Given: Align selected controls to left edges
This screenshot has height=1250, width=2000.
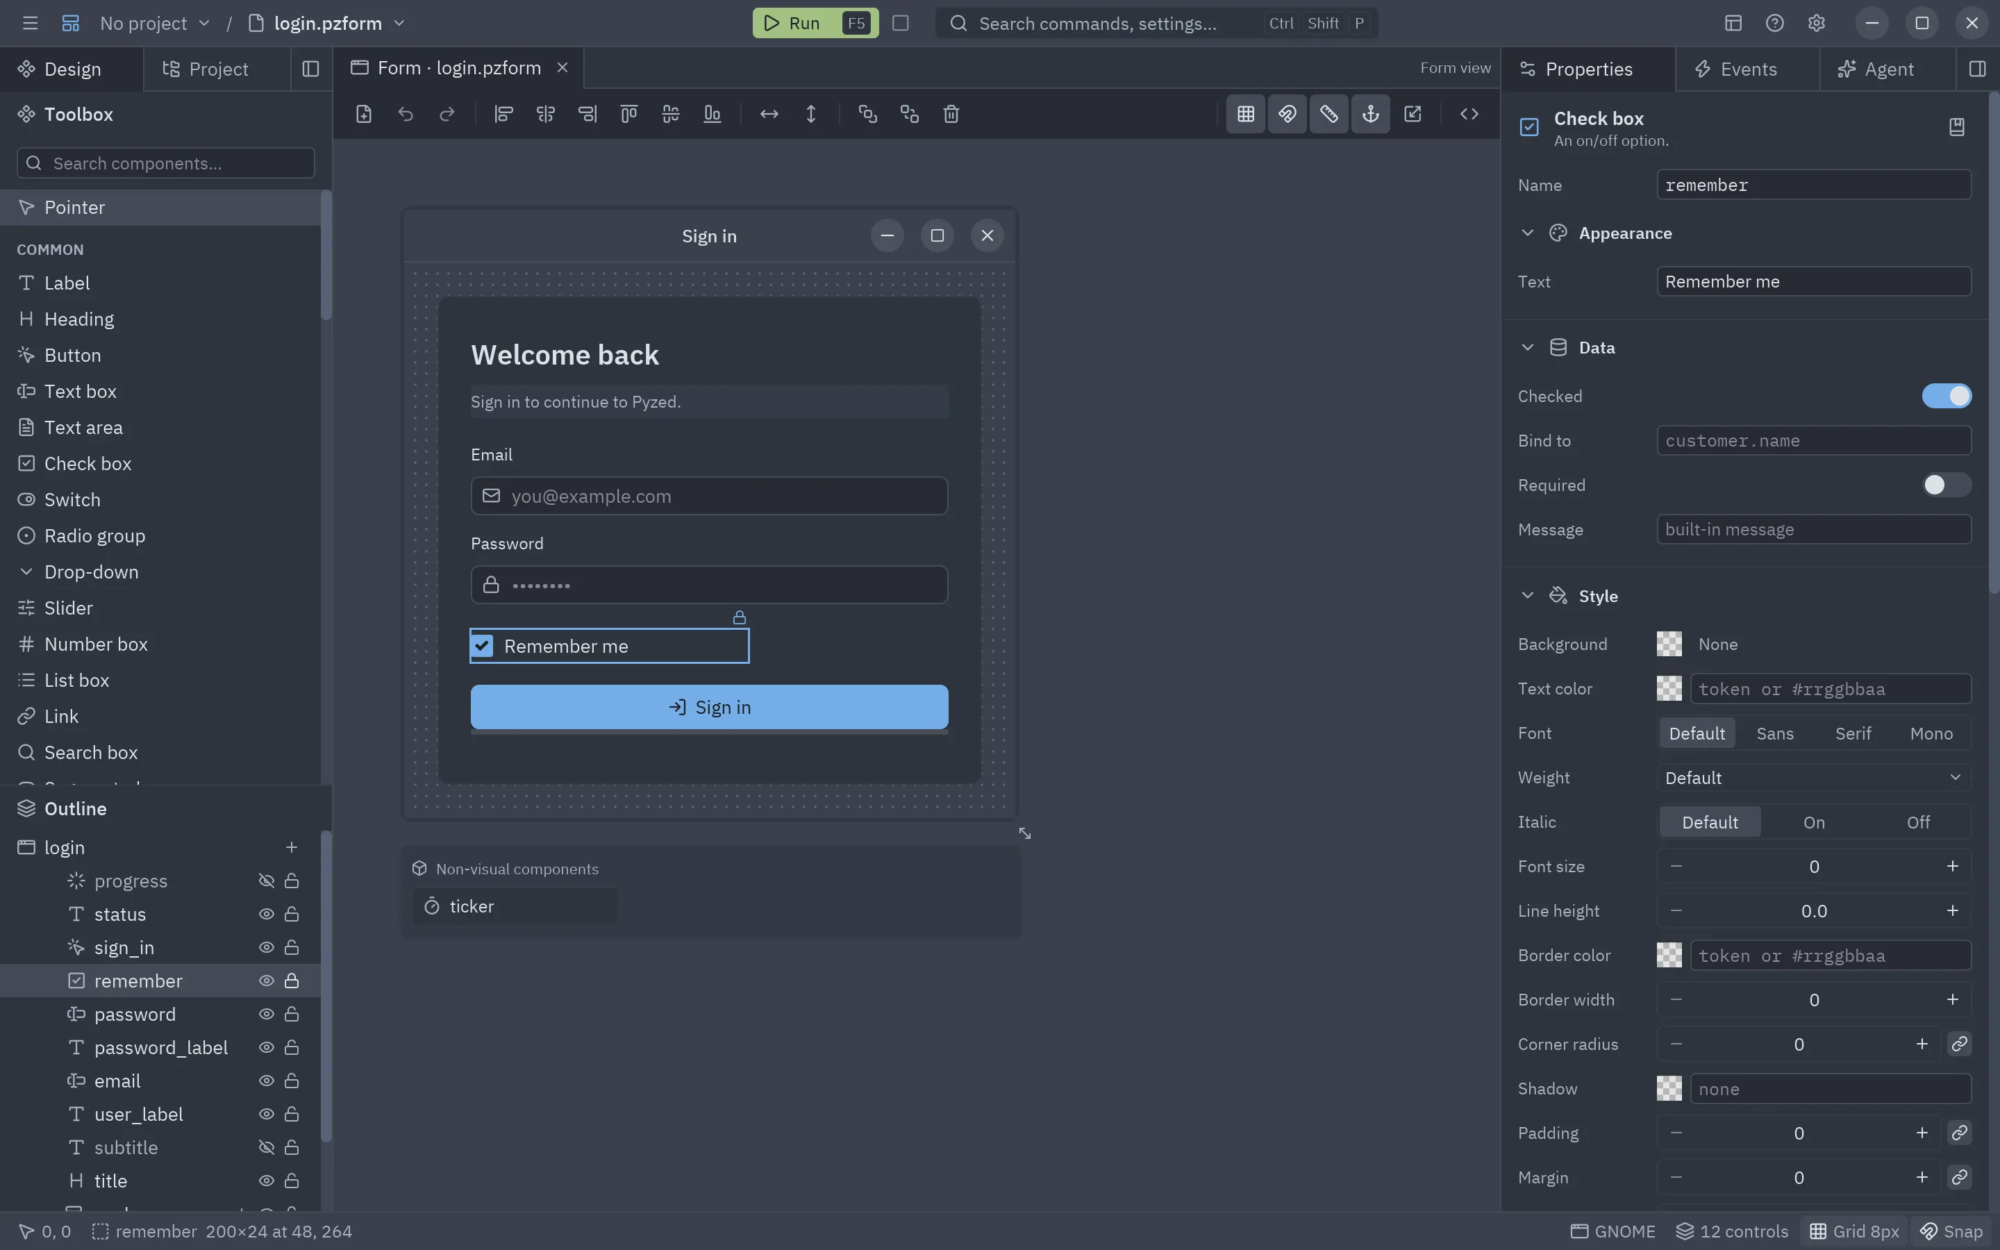Looking at the screenshot, I should tap(503, 114).
